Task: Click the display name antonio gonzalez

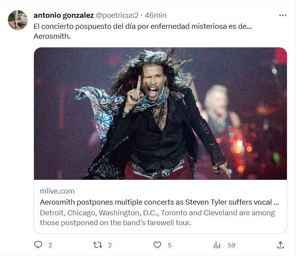Action: 64,15
